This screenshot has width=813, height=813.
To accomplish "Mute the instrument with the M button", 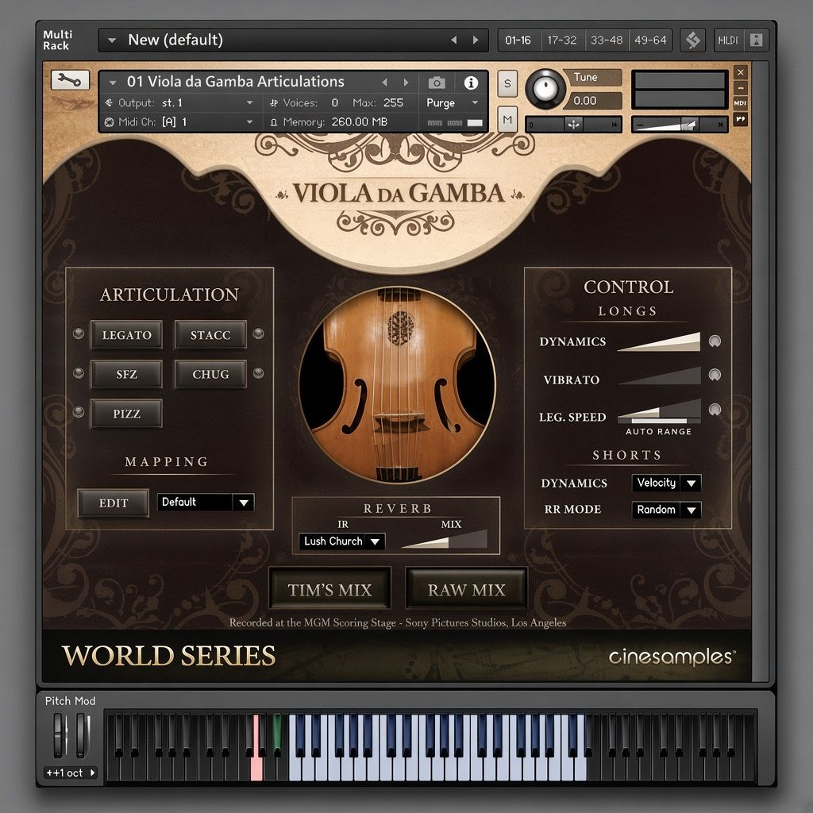I will (507, 119).
